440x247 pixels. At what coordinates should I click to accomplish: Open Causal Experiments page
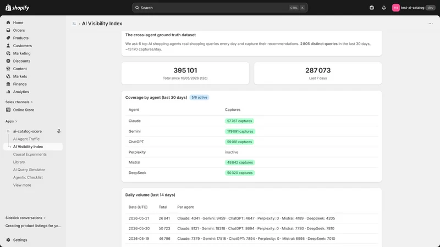(30, 154)
